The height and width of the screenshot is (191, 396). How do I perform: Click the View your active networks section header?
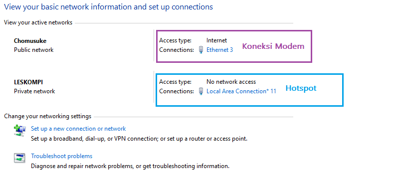[x=38, y=22]
